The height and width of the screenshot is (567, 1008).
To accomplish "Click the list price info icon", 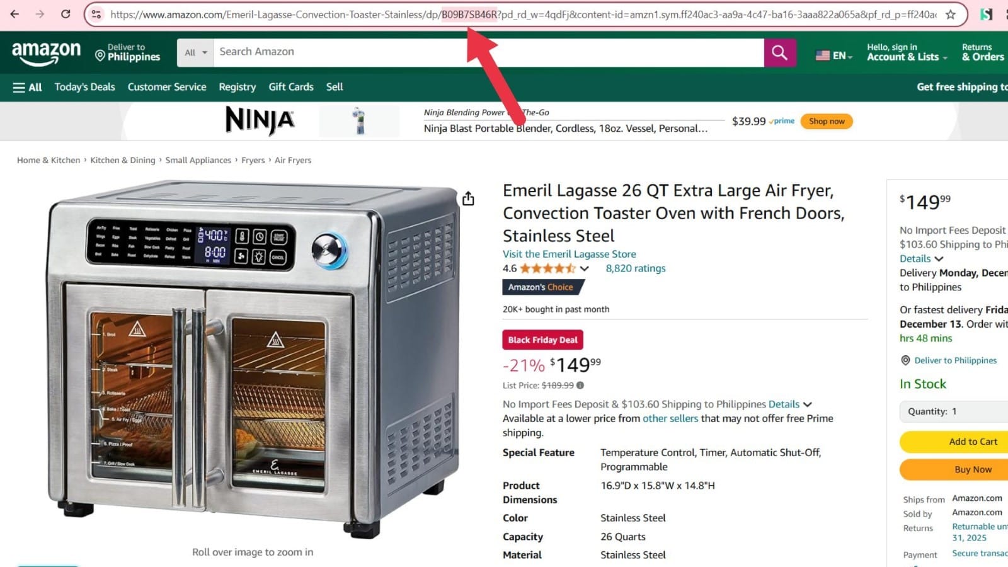I will click(x=580, y=386).
